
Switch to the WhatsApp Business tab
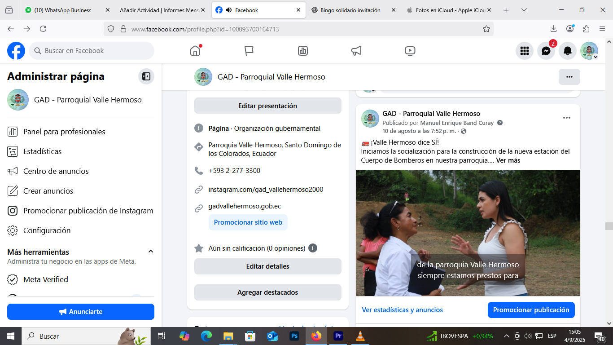click(63, 10)
